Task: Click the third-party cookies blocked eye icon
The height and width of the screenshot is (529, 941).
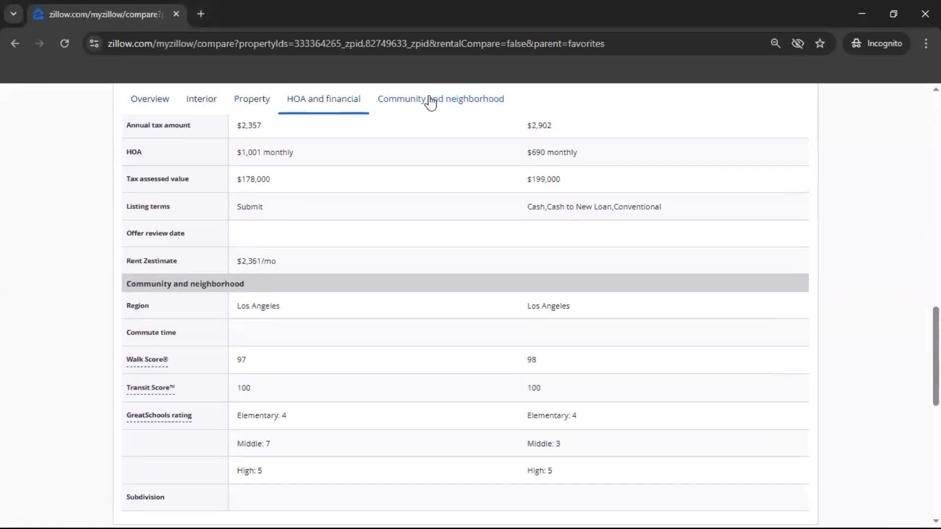Action: [797, 44]
